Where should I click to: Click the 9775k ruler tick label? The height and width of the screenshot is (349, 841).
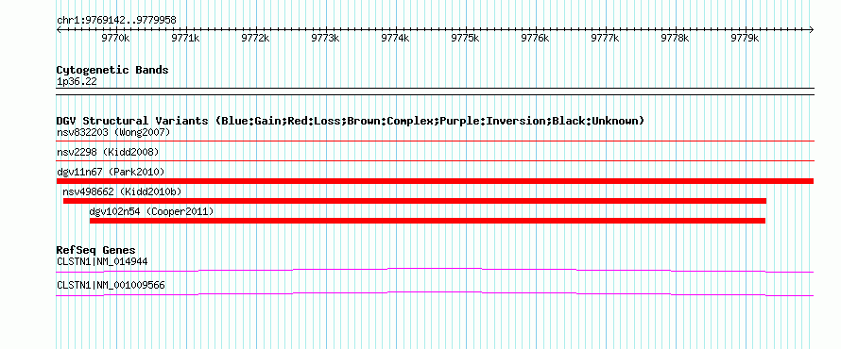[x=465, y=38]
